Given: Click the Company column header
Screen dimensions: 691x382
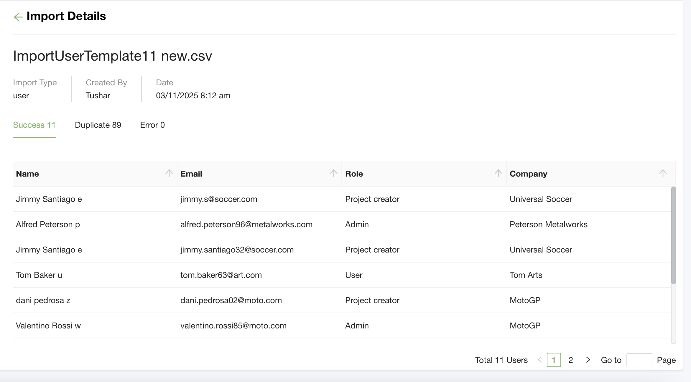Looking at the screenshot, I should click(x=528, y=174).
